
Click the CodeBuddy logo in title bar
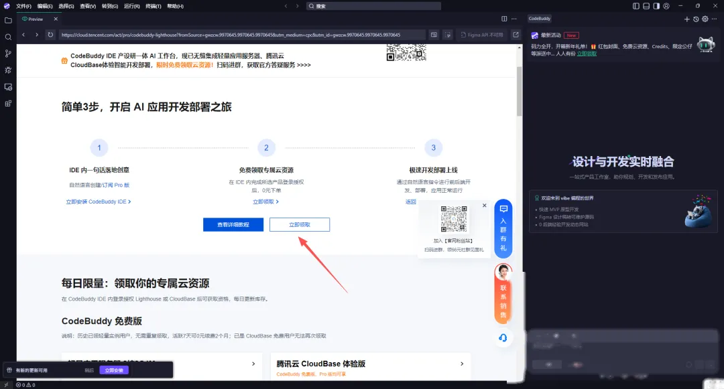point(7,6)
